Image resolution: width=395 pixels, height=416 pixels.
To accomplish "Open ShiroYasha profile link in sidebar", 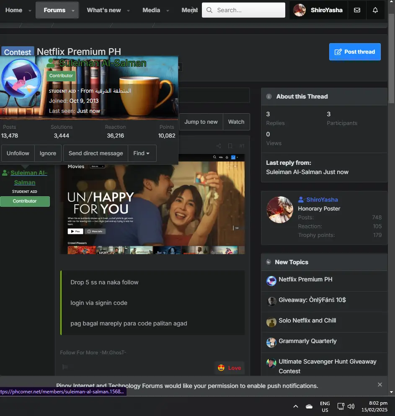I will click(x=322, y=200).
